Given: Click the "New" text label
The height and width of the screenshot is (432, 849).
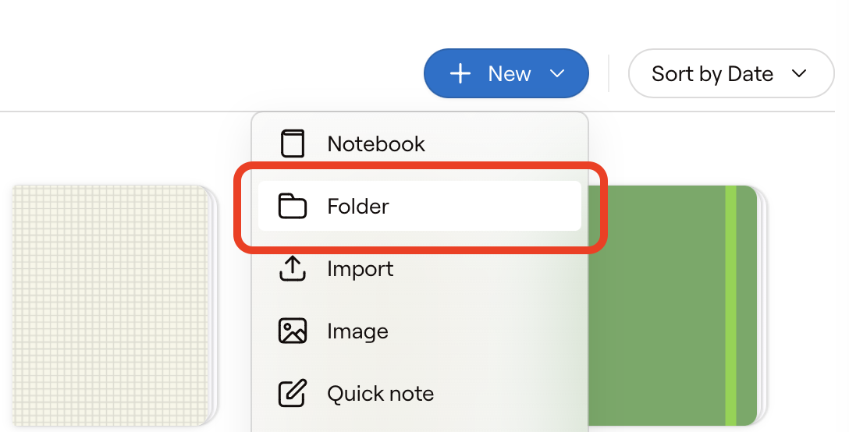Looking at the screenshot, I should [x=510, y=74].
